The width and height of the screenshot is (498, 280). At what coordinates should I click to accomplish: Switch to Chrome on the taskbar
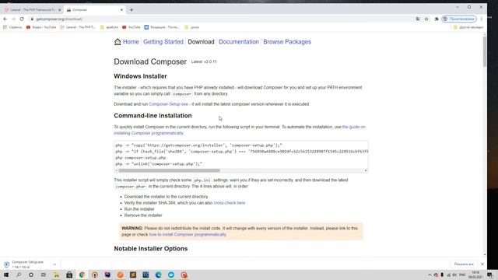(82, 275)
